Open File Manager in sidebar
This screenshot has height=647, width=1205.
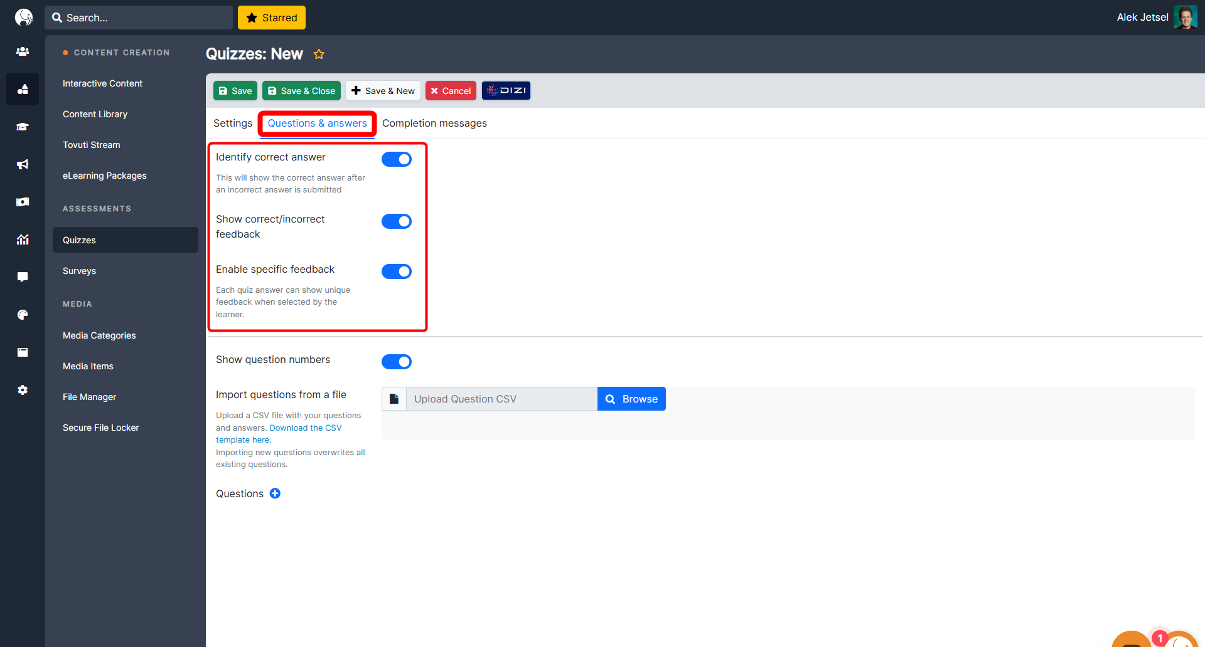[x=89, y=397]
